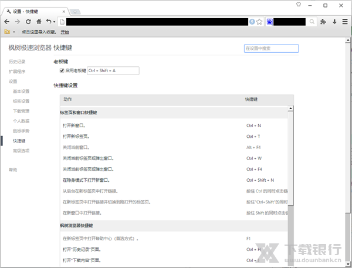Click the Ctrl + Shift + A hotkey field
The width and height of the screenshot is (352, 268).
113,71
